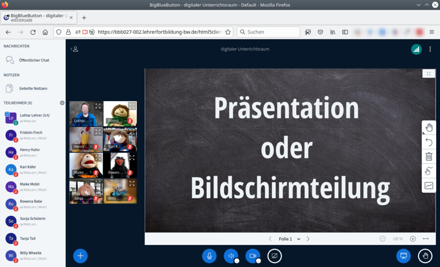Open Öffentlicher Chat
This screenshot has height=267, width=440.
tap(34, 60)
